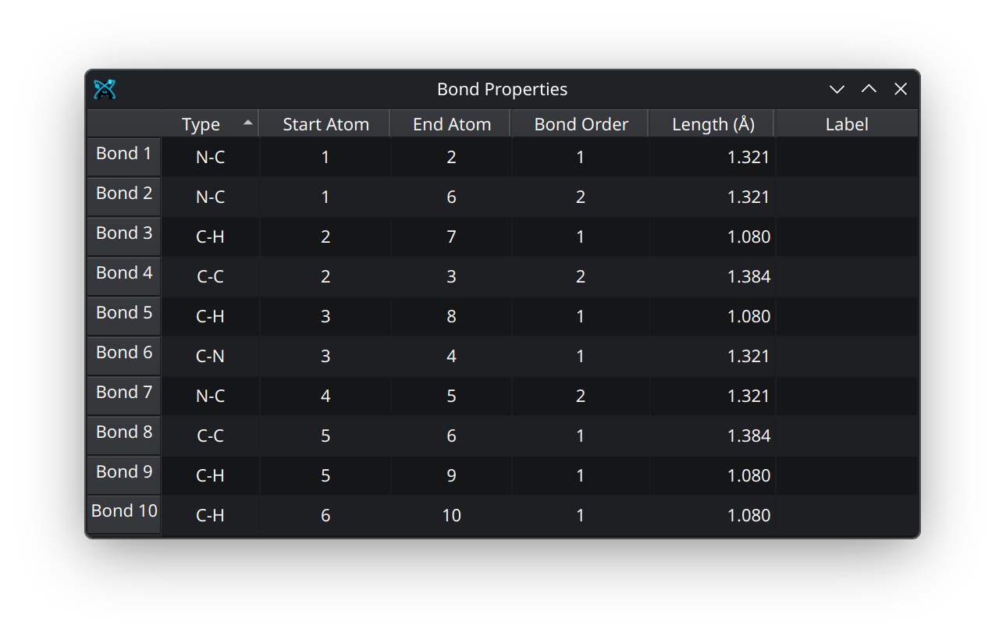The image size is (1006, 640).
Task: Sort by the Length (Å) column header
Action: pos(713,124)
